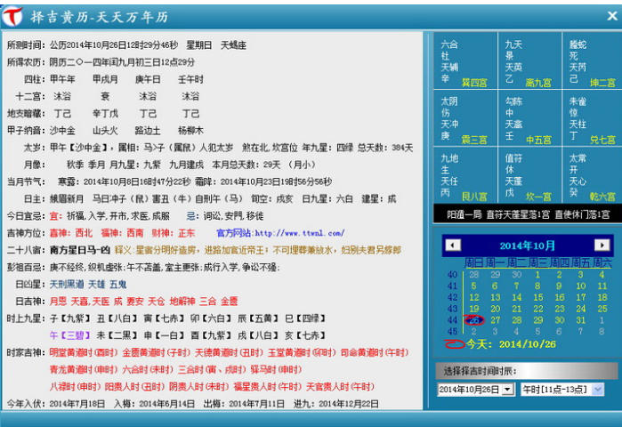Click the 2014年10月 calendar month title

point(528,245)
